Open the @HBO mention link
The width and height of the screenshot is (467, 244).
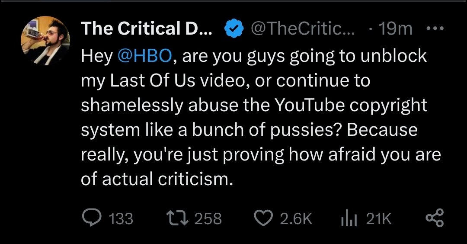click(145, 56)
